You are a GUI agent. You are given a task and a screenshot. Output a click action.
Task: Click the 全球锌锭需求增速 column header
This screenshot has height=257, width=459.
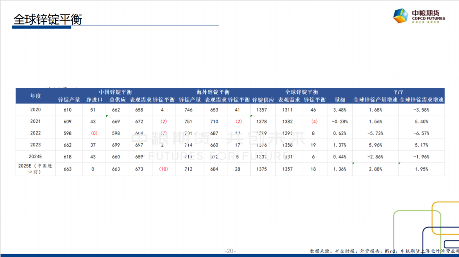point(422,100)
